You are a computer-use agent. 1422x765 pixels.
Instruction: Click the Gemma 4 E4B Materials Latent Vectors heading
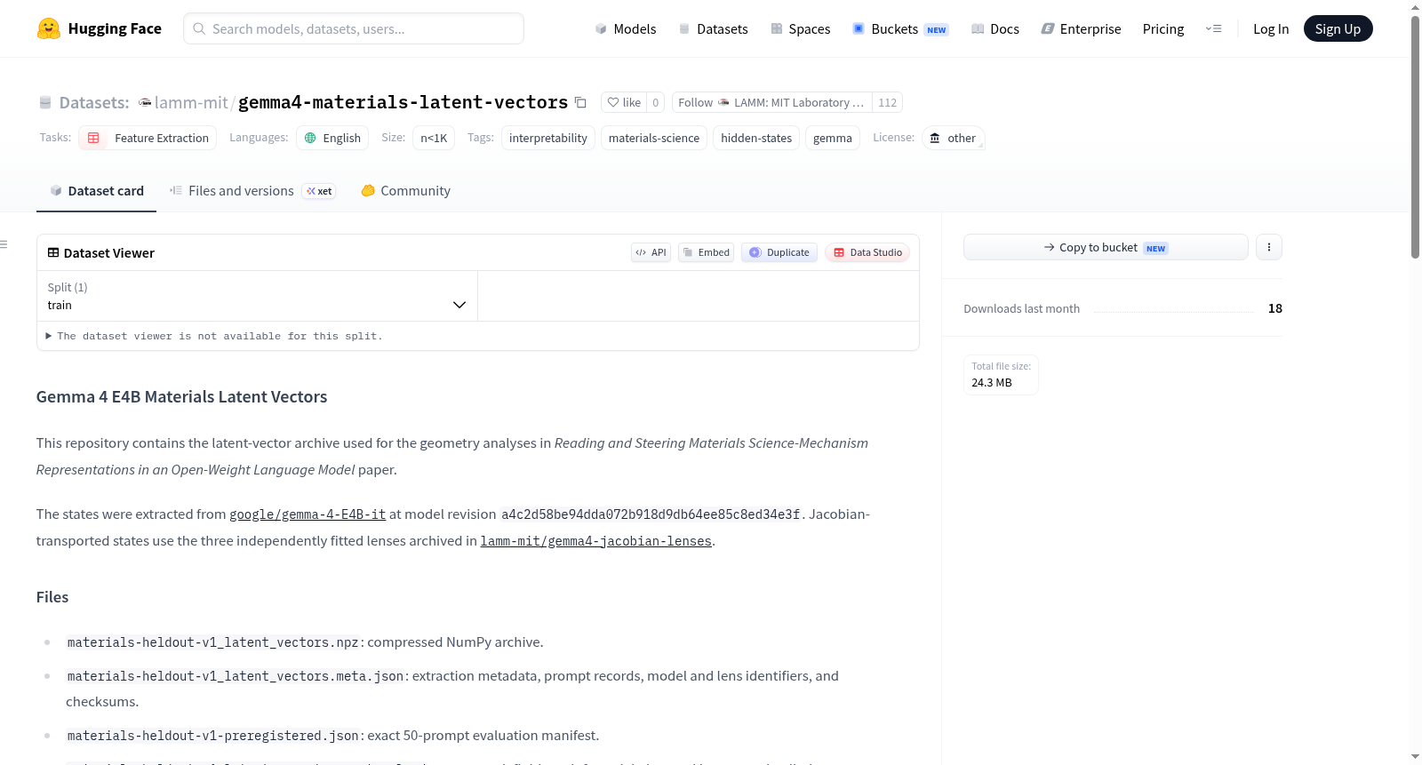pyautogui.click(x=181, y=397)
